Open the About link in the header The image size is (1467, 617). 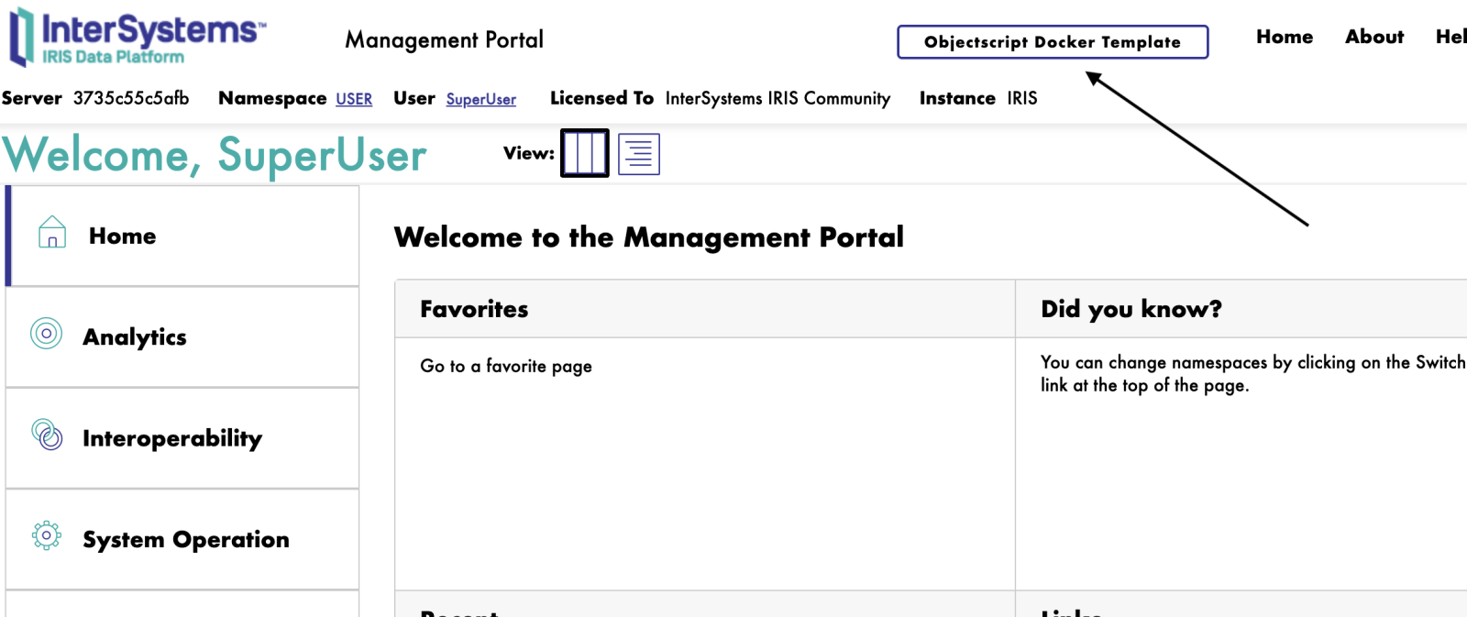(1374, 37)
